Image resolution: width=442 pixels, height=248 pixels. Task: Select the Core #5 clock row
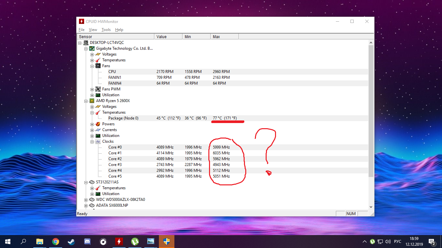pyautogui.click(x=238, y=176)
